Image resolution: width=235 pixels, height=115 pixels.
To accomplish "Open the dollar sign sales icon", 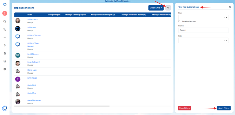I will pyautogui.click(x=5, y=45).
